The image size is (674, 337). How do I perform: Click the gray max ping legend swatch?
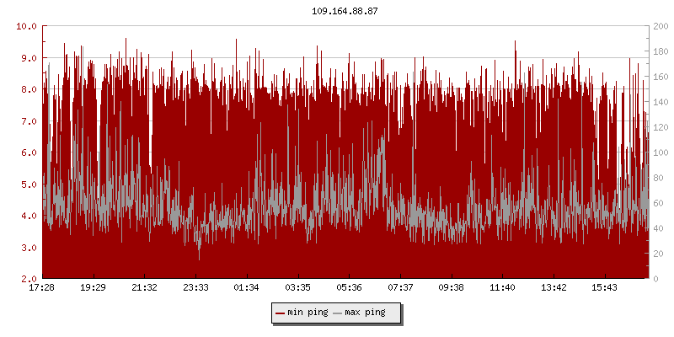pos(338,313)
